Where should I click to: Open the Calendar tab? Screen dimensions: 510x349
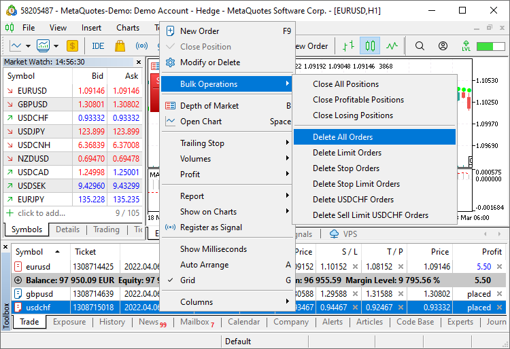[x=243, y=322]
